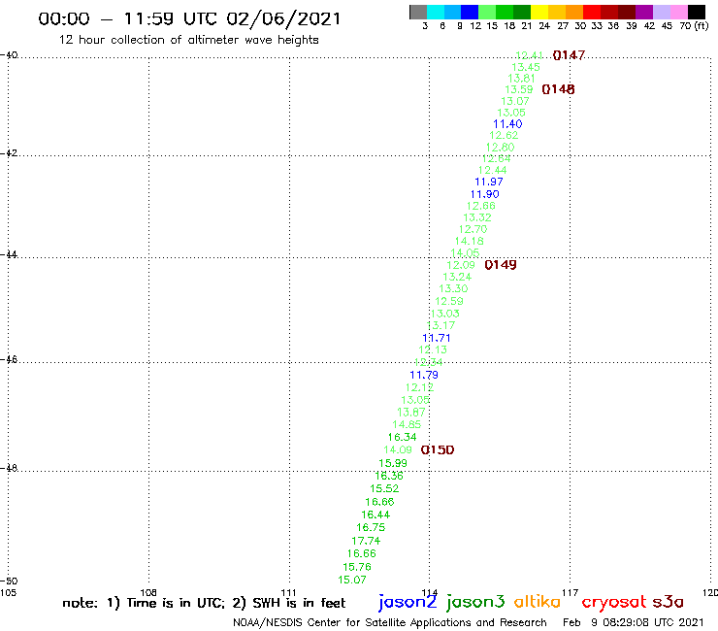Click the reading 14.09 beside pass 0150
This screenshot has height=631, width=718.
coord(398,450)
